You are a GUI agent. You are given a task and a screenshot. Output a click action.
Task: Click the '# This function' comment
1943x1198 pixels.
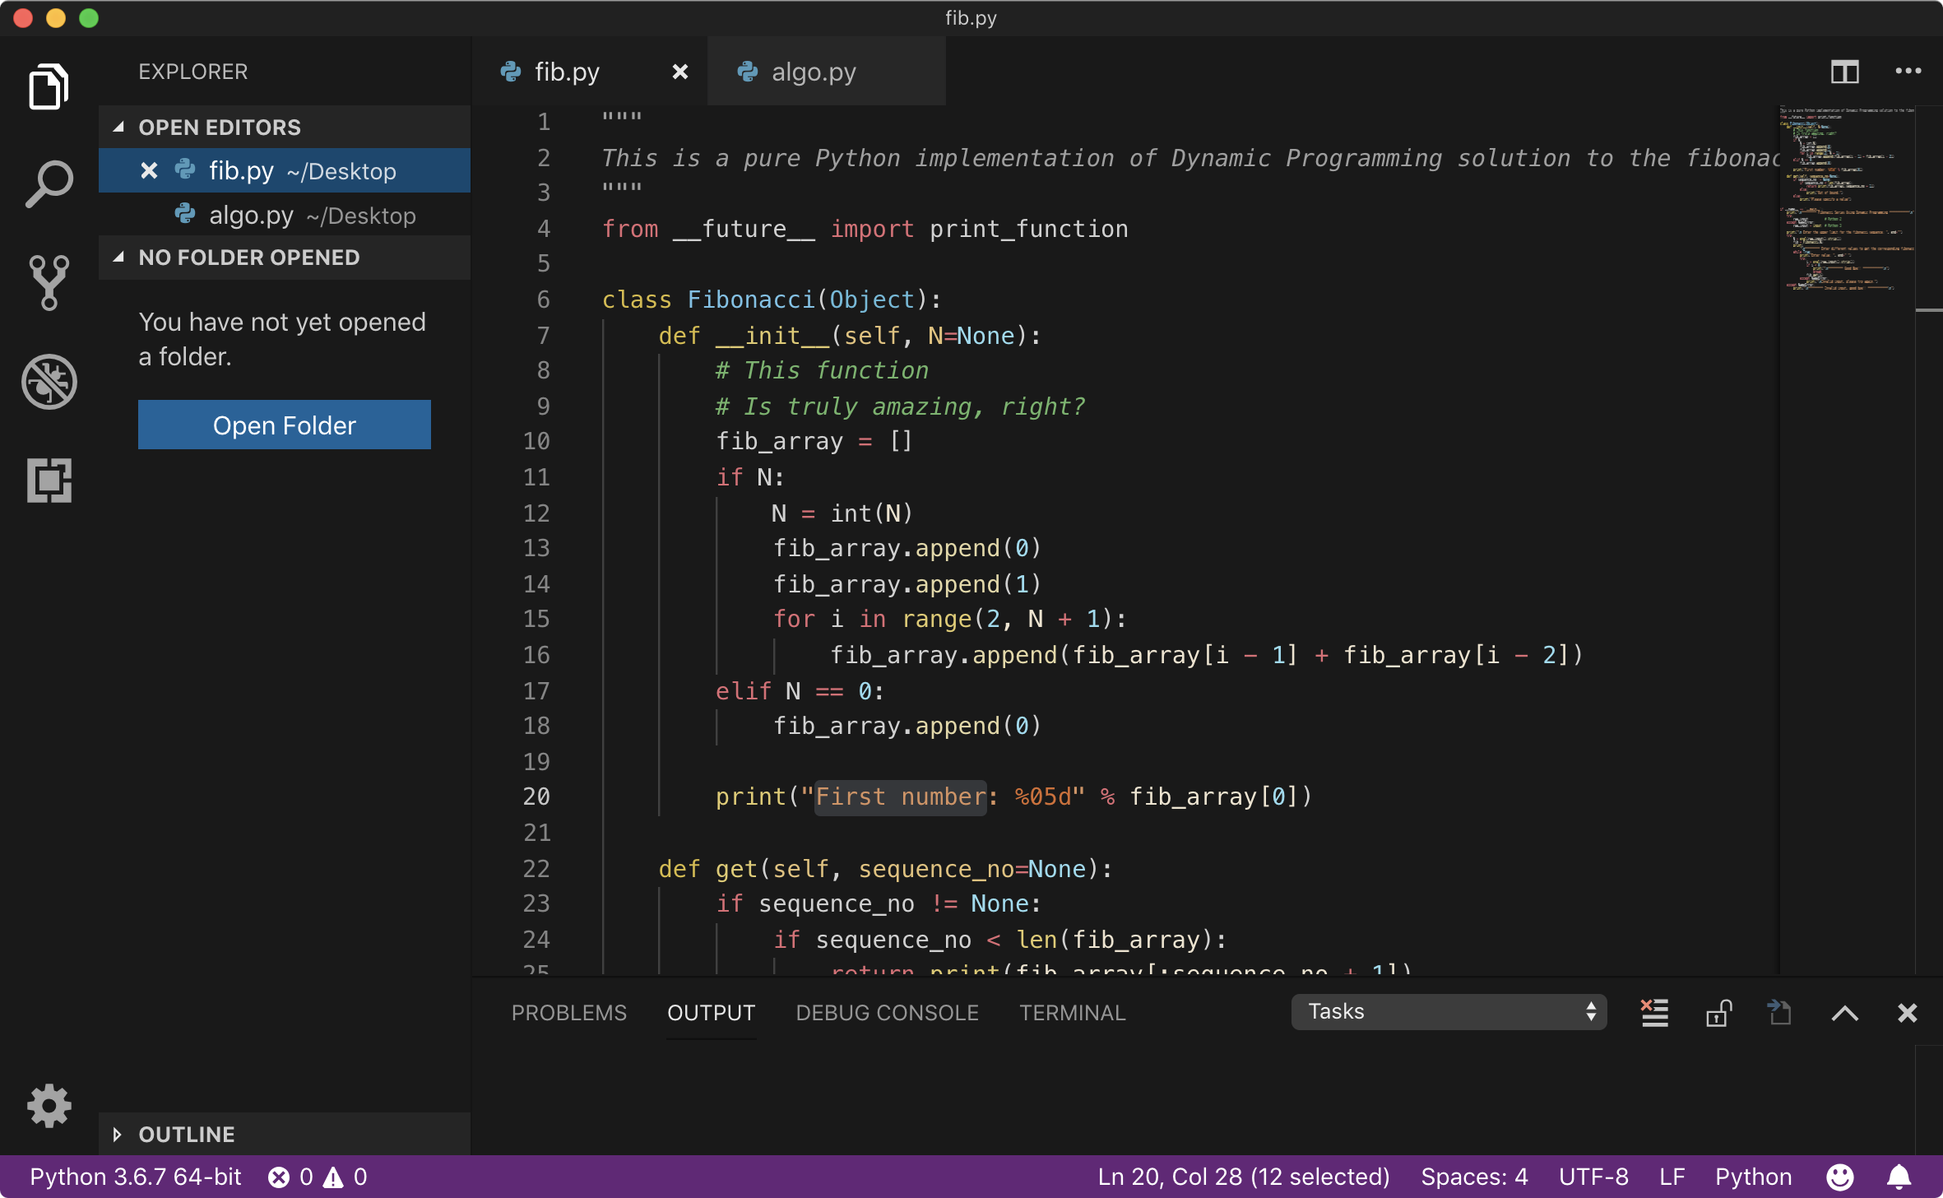(x=821, y=370)
